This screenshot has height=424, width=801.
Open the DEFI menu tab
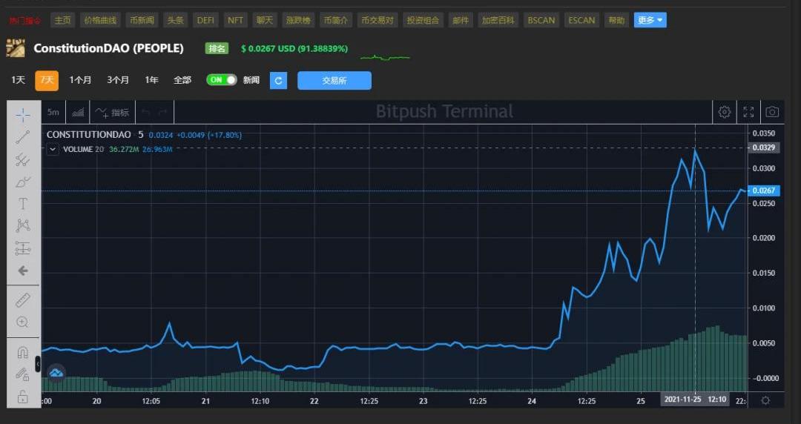point(205,20)
